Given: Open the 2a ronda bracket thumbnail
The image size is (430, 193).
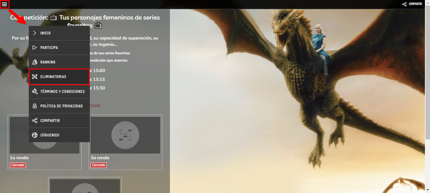Looking at the screenshot, I should tap(125, 135).
